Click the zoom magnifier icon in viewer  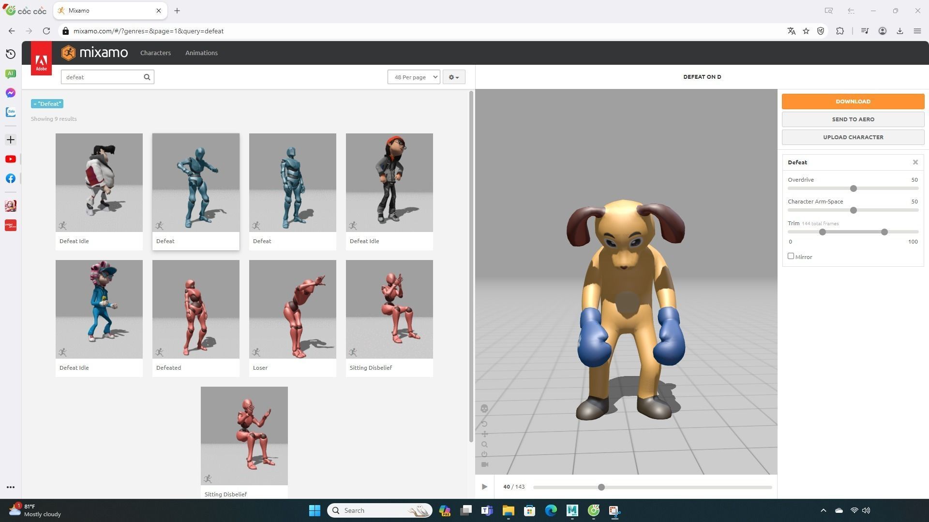click(x=484, y=444)
